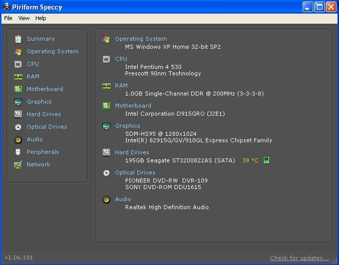The image size is (339, 265).
Task: Click version number v1.06.191
Action: pyautogui.click(x=19, y=257)
